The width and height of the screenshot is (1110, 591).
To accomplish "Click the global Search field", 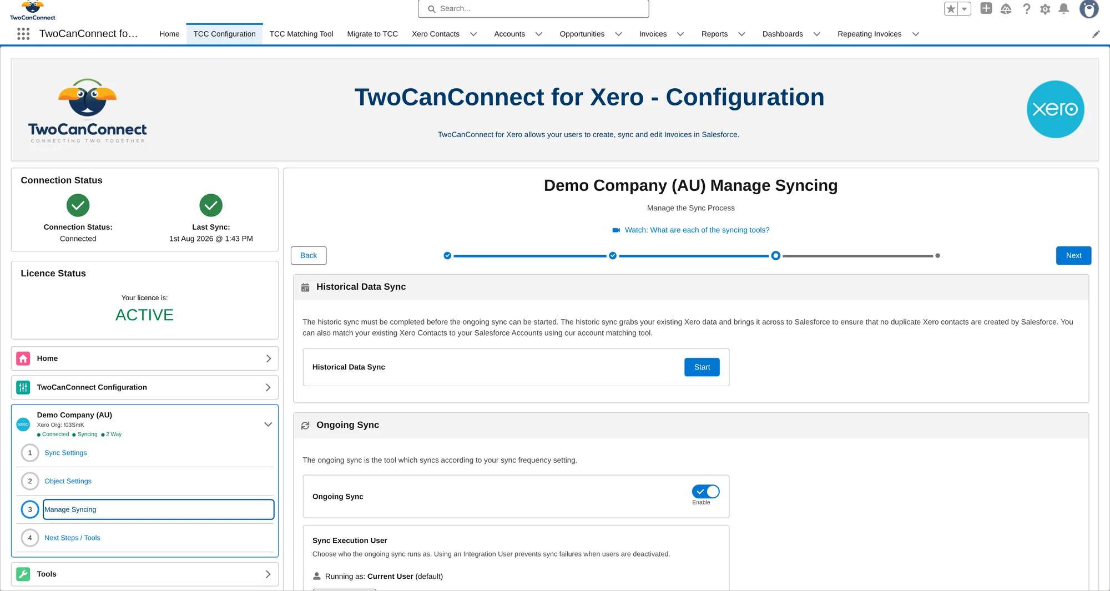I will 533,9.
